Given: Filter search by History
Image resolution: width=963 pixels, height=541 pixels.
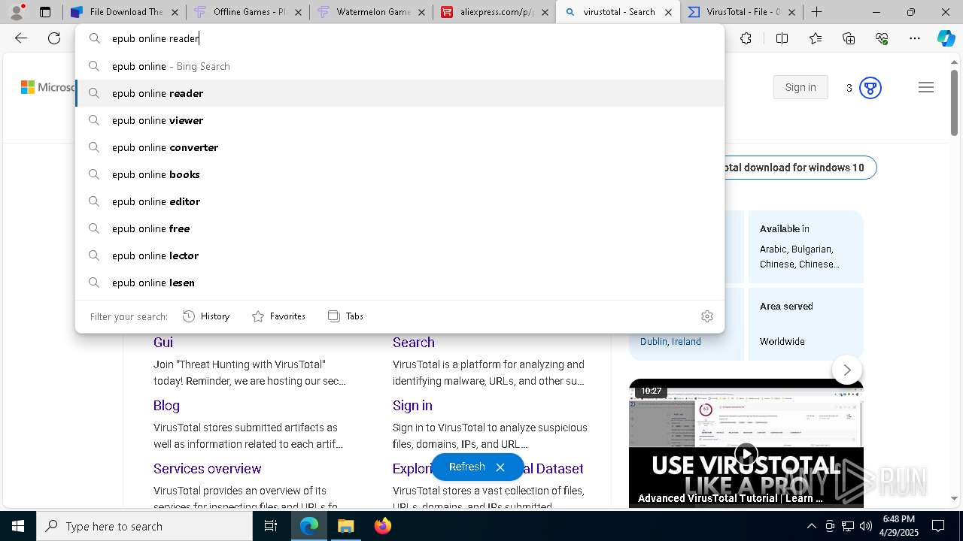Looking at the screenshot, I should (x=206, y=316).
